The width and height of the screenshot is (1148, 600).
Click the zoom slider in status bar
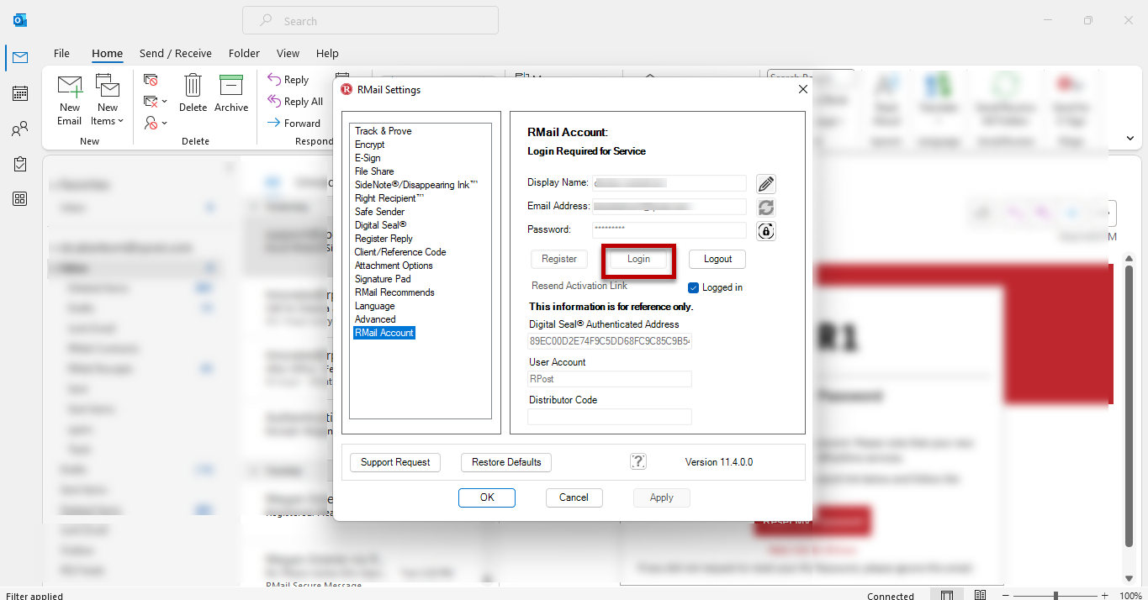1055,596
